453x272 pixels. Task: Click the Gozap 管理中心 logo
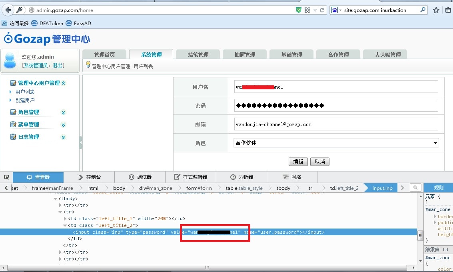pos(47,39)
